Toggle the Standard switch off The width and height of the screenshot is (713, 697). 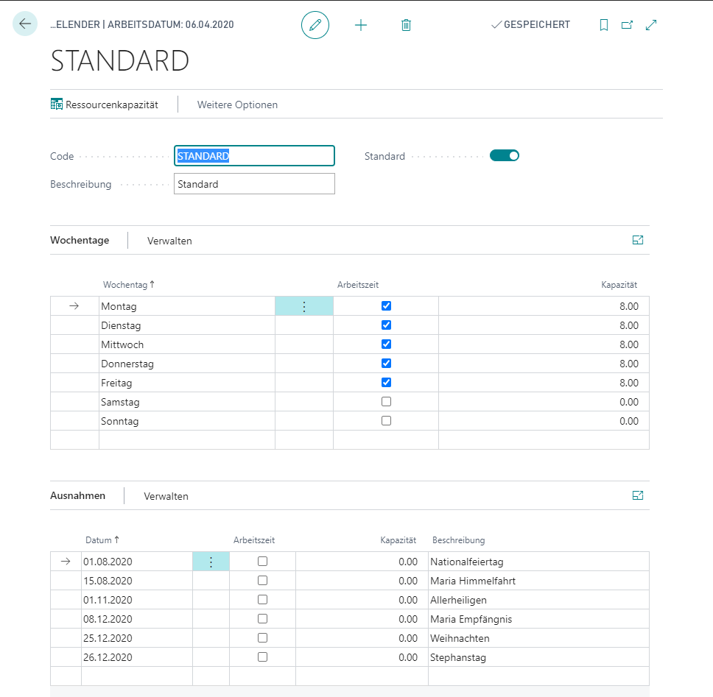click(505, 156)
